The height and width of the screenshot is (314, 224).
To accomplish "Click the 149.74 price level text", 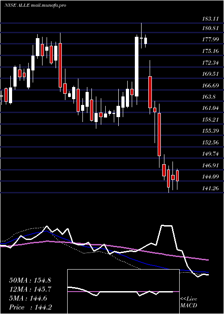I will coord(210,154).
